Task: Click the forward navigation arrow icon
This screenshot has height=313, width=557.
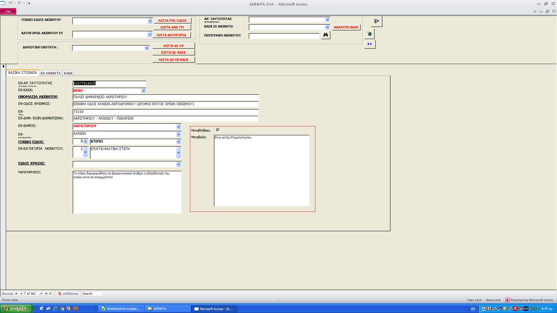Action: [x=41, y=294]
